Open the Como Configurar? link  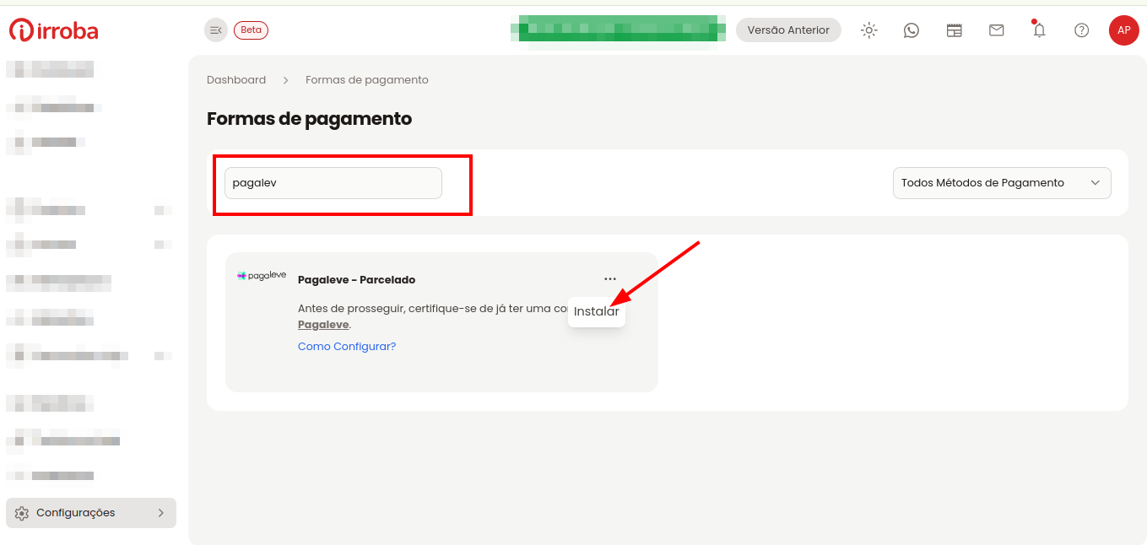[x=347, y=347]
